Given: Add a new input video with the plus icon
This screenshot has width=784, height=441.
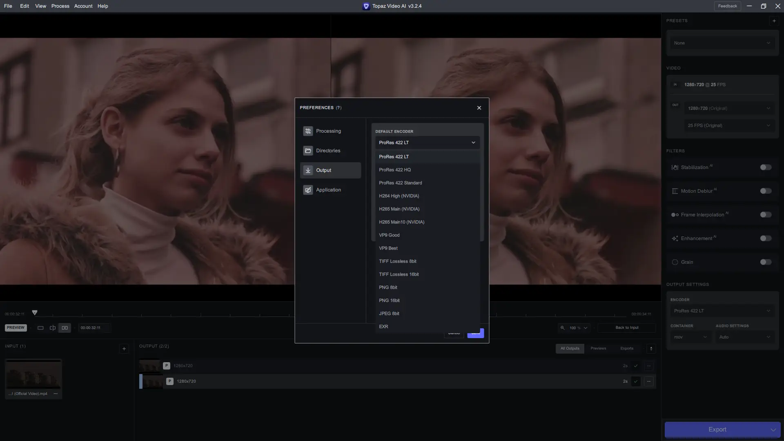Looking at the screenshot, I should coord(124,349).
